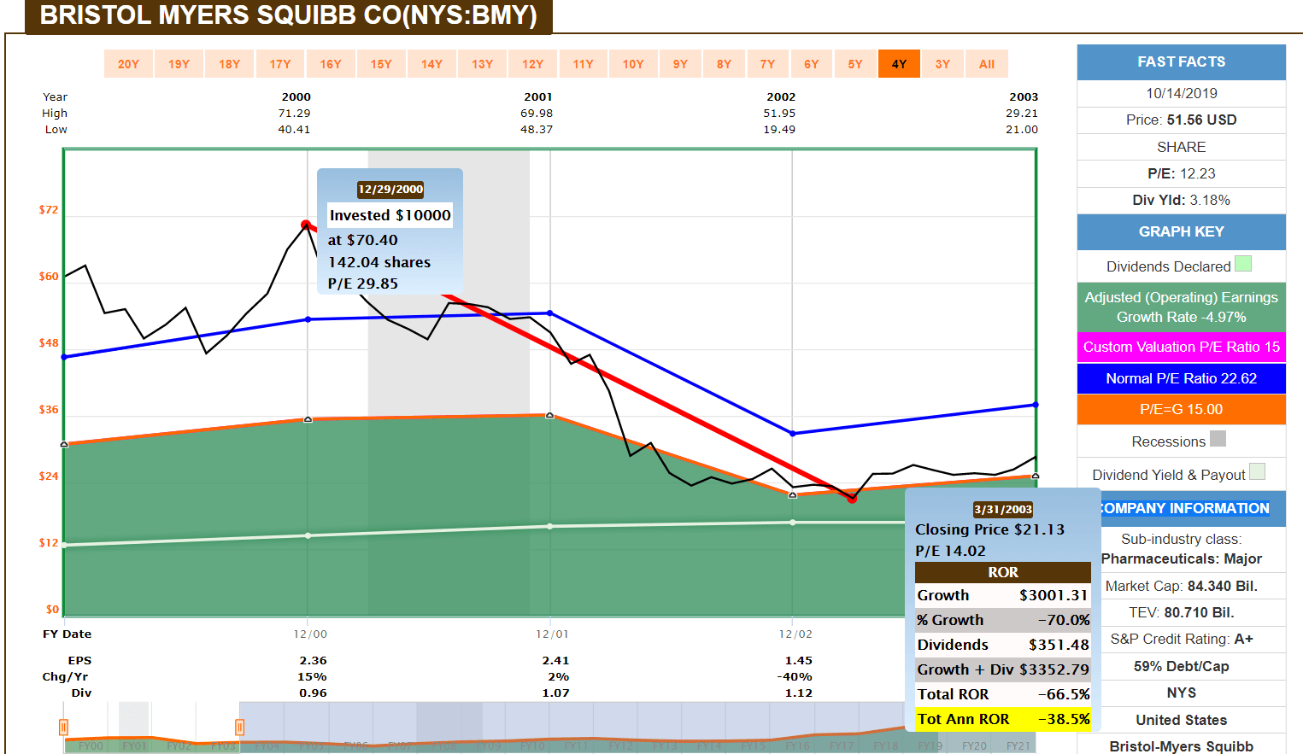1303x754 pixels.
Task: Click the left range slider handle
Action: coord(63,727)
